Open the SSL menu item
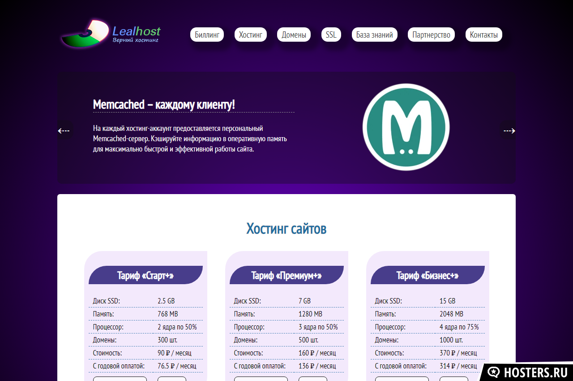This screenshot has width=573, height=381. tap(331, 35)
